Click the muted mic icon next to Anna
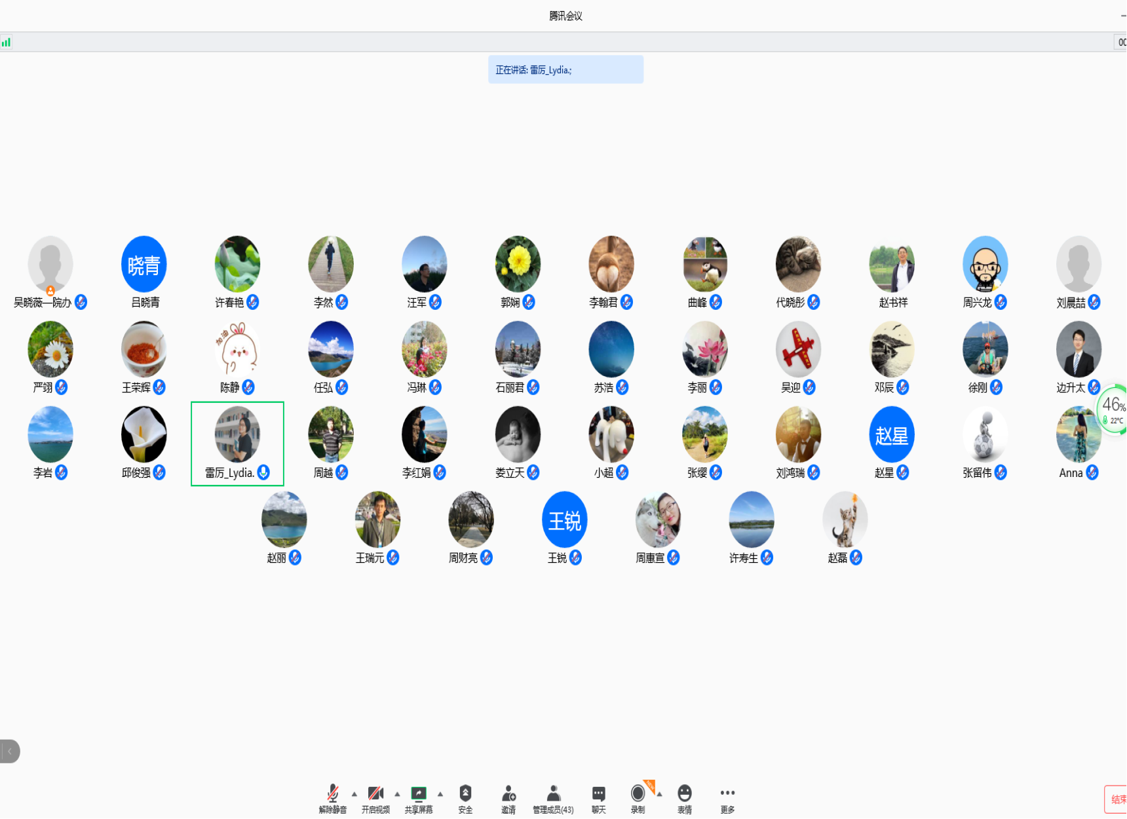Screen dimensions: 1127x819 coord(1092,472)
